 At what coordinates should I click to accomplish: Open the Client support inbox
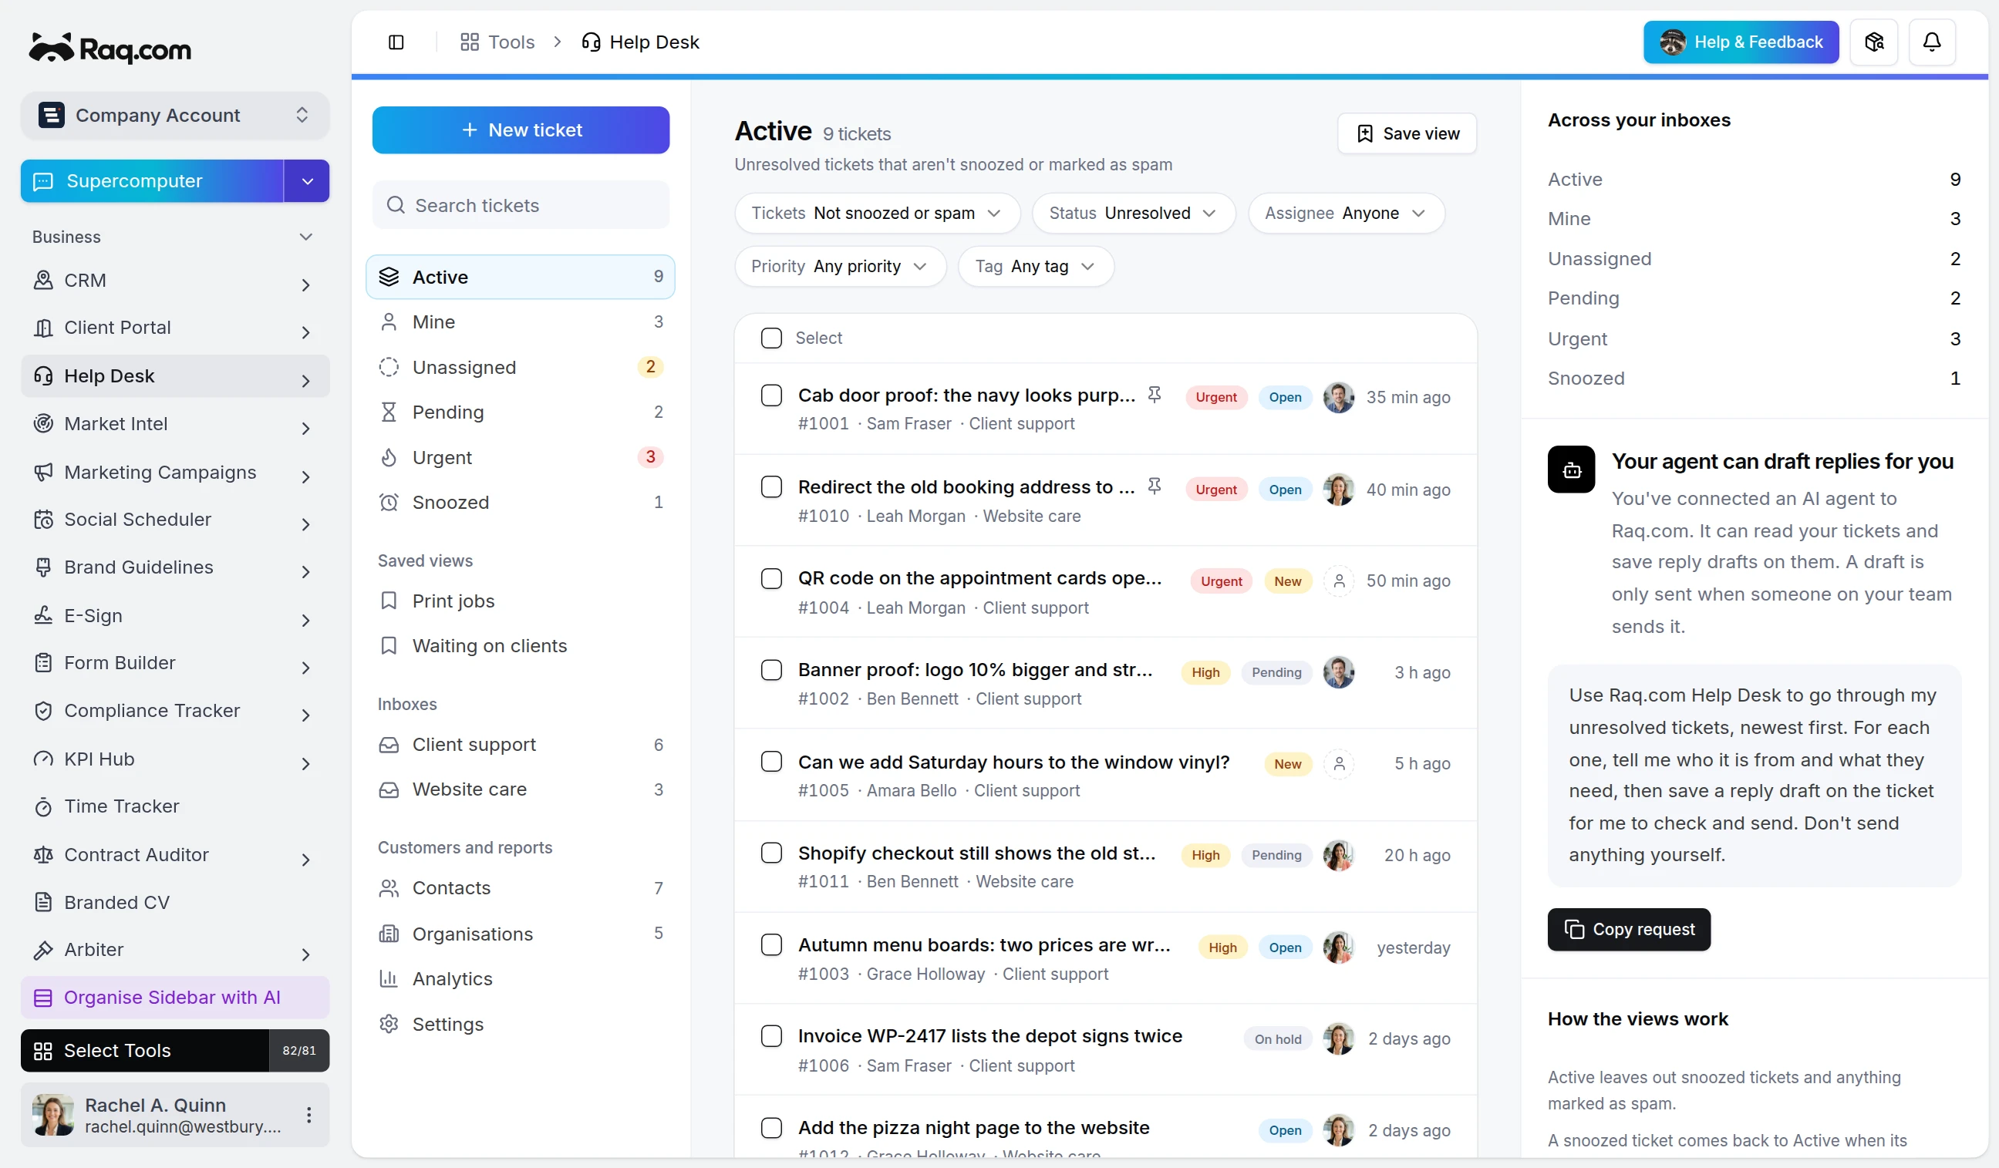(x=521, y=745)
